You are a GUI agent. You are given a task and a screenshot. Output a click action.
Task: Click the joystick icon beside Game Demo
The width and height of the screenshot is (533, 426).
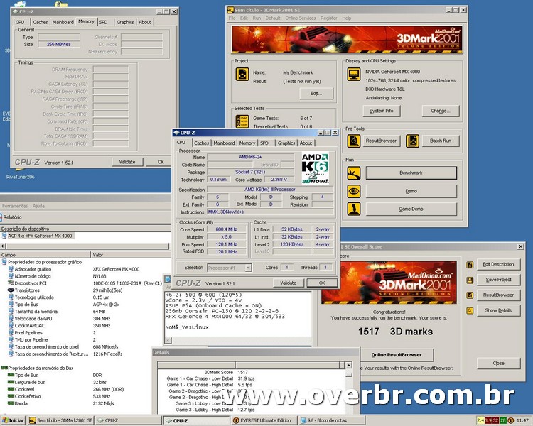click(x=353, y=209)
